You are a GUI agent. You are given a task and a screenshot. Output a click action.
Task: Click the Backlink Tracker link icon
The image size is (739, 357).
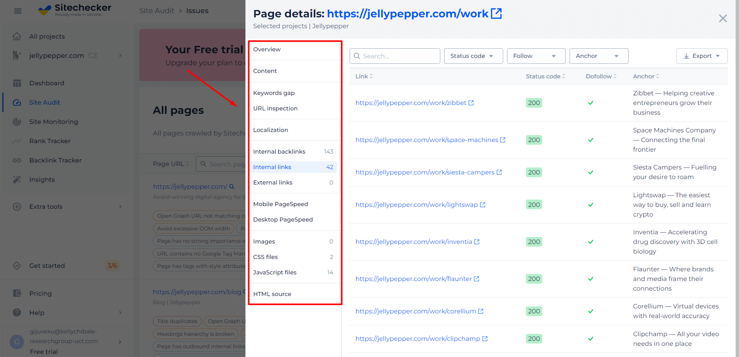click(17, 160)
